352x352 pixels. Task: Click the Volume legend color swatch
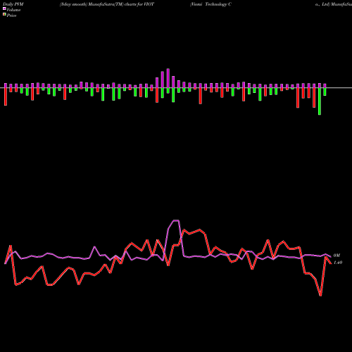(x=4, y=8)
